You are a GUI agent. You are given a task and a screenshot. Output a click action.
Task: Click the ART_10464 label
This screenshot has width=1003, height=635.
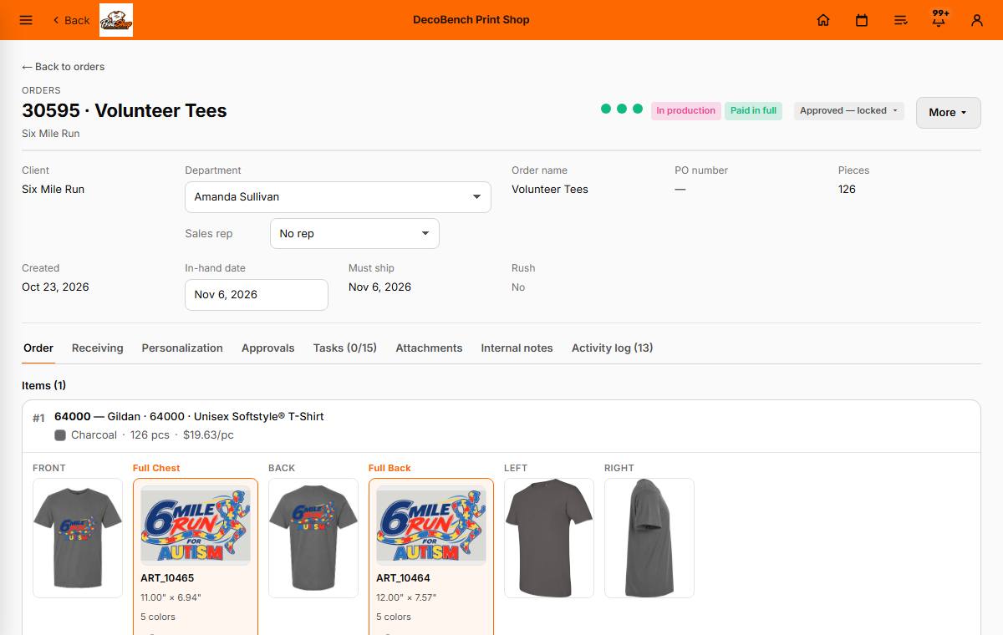pos(403,577)
